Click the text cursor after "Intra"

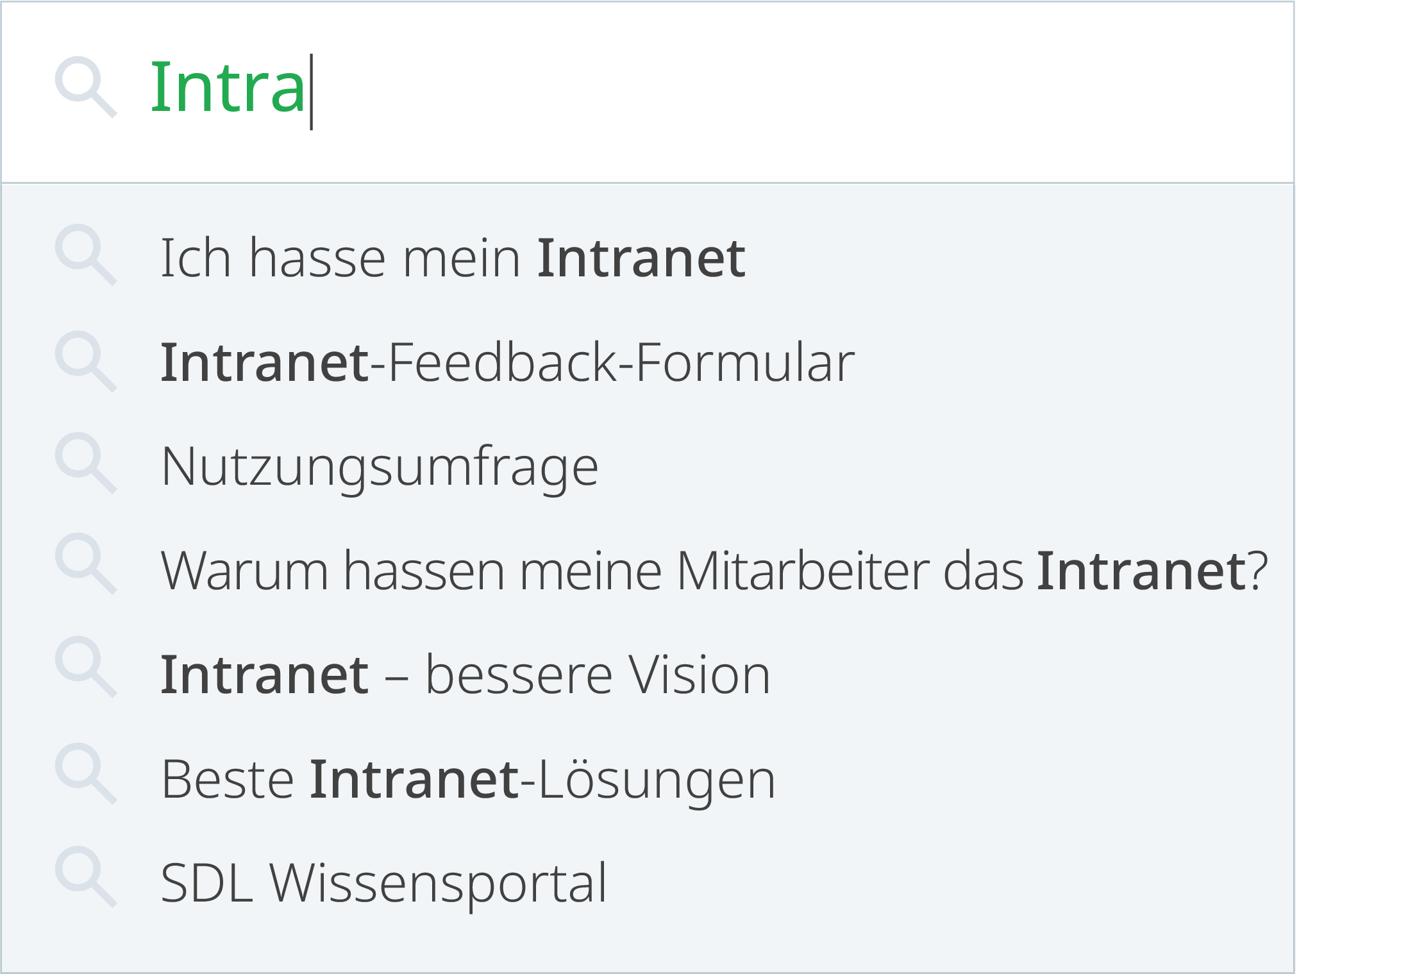(312, 92)
